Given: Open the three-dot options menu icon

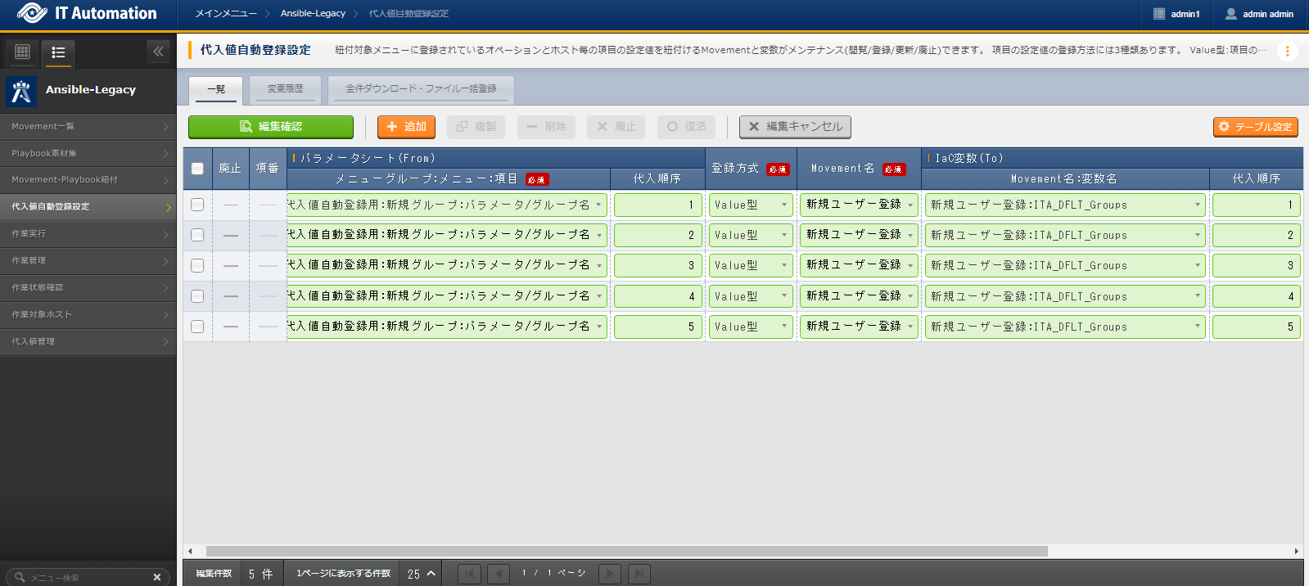Looking at the screenshot, I should 1287,51.
